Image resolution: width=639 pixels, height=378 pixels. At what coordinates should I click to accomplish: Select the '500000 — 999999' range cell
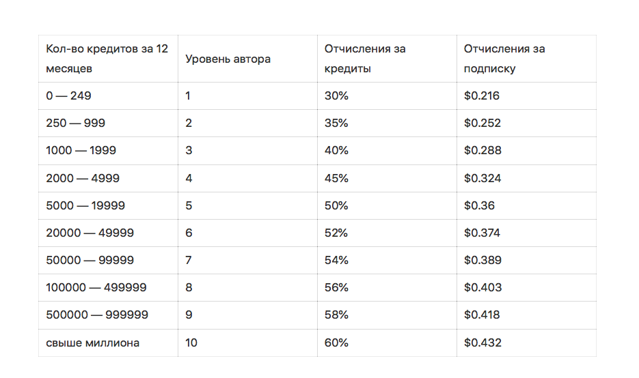coord(108,315)
